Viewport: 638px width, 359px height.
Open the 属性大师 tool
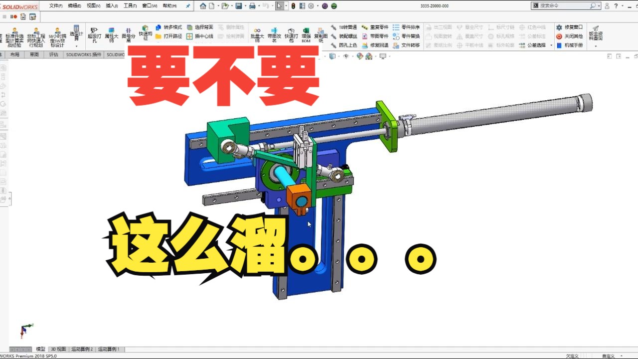(x=111, y=35)
